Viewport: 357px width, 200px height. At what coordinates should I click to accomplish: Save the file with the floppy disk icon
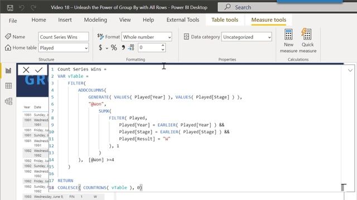[10, 8]
